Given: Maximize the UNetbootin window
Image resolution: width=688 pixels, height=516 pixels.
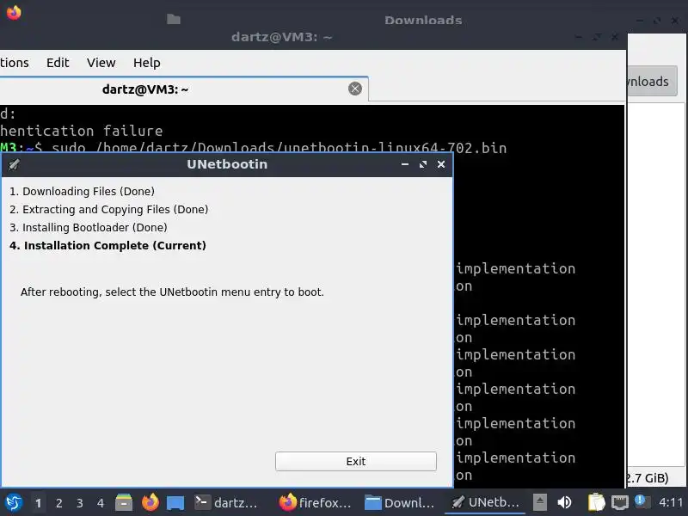Looking at the screenshot, I should coord(423,164).
